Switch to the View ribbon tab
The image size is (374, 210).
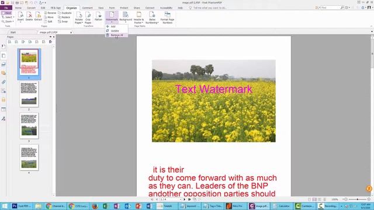pyautogui.click(x=101, y=8)
